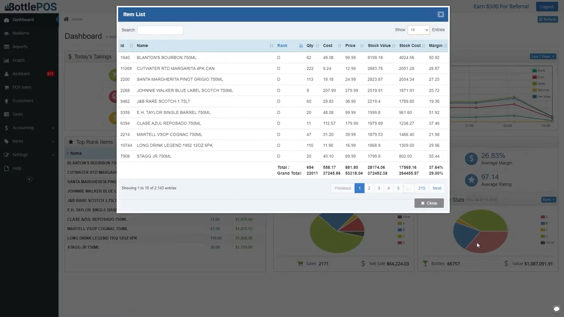This screenshot has height=317, width=564.
Task: Click the Refresh button on dashboard
Action: pos(548,19)
